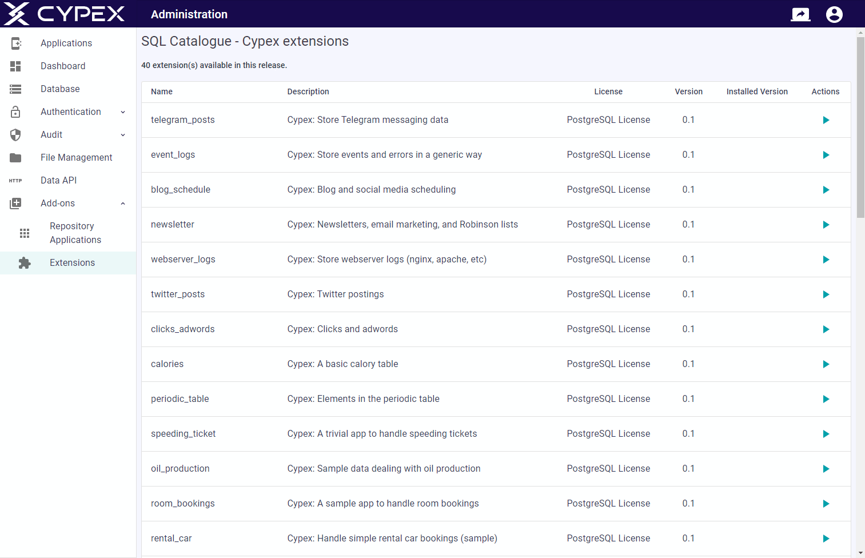Expand the Audit submenu chevron
The height and width of the screenshot is (558, 865).
point(123,135)
